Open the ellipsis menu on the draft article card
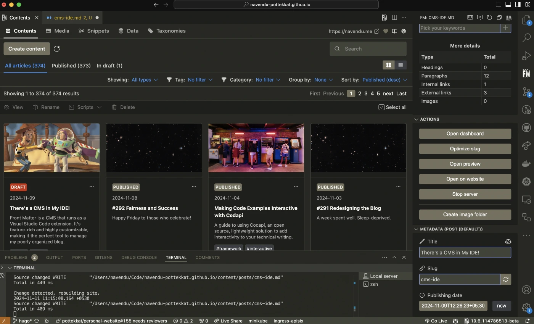Image resolution: width=534 pixels, height=324 pixels. point(92,187)
